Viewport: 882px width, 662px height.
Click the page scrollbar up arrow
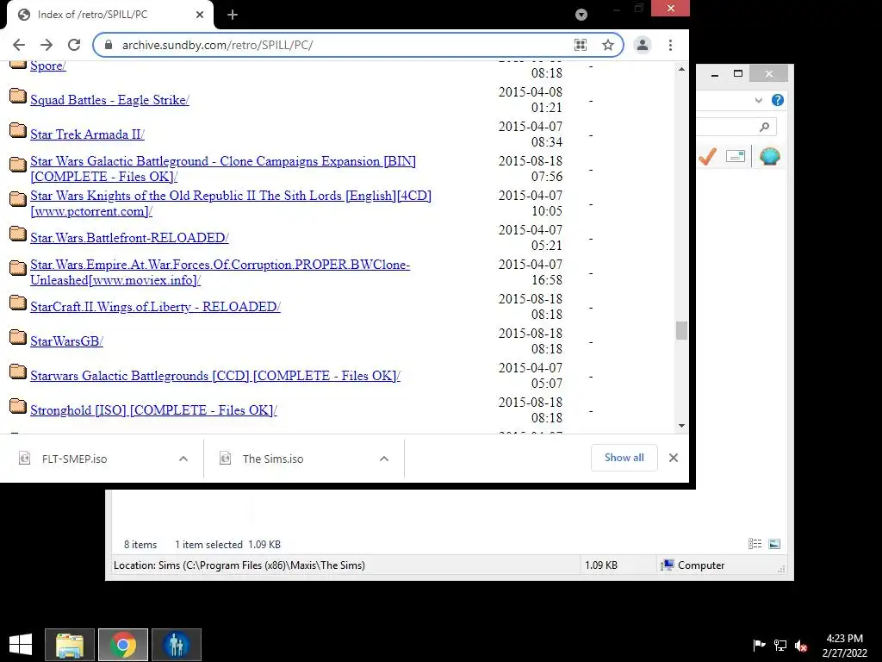pos(682,69)
